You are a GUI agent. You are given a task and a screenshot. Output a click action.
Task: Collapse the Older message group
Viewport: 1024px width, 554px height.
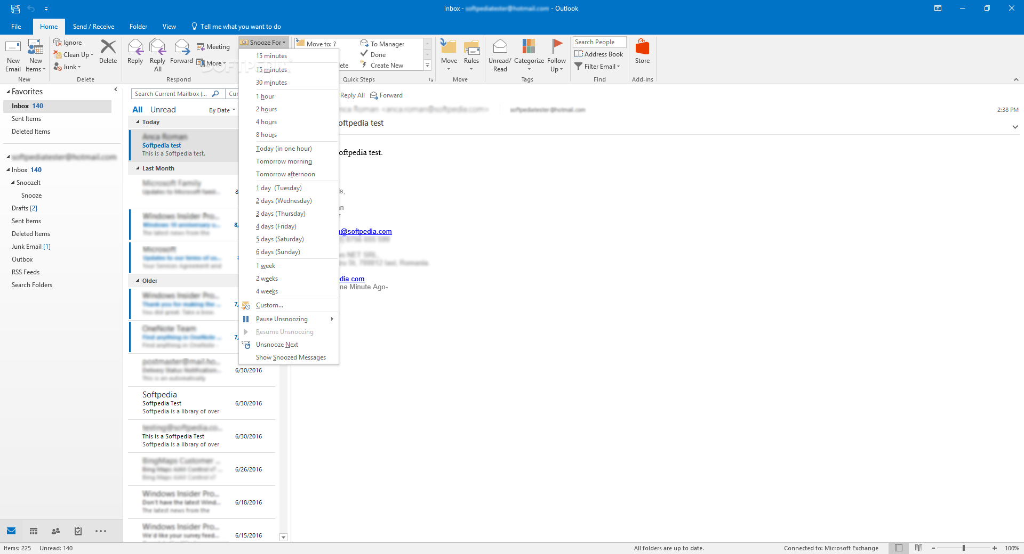tap(138, 281)
